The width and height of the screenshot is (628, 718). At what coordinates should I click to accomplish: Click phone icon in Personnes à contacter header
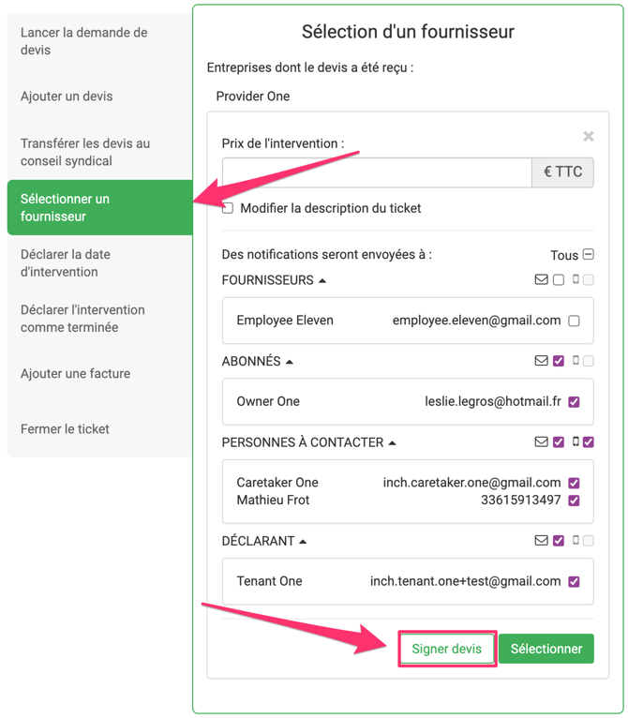(576, 442)
